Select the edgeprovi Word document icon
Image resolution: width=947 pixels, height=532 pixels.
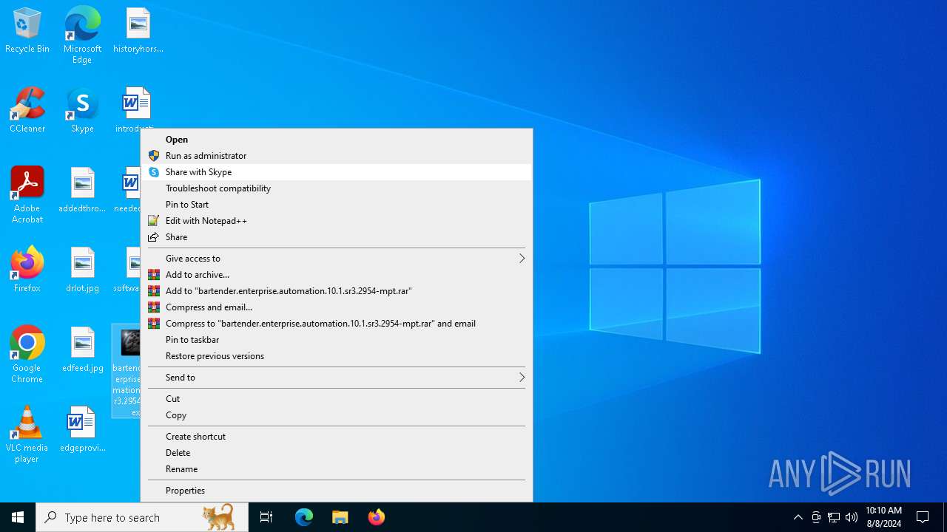click(x=82, y=429)
